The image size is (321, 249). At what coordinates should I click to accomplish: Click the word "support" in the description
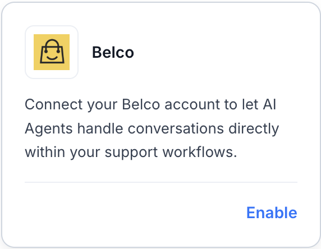[x=131, y=153]
